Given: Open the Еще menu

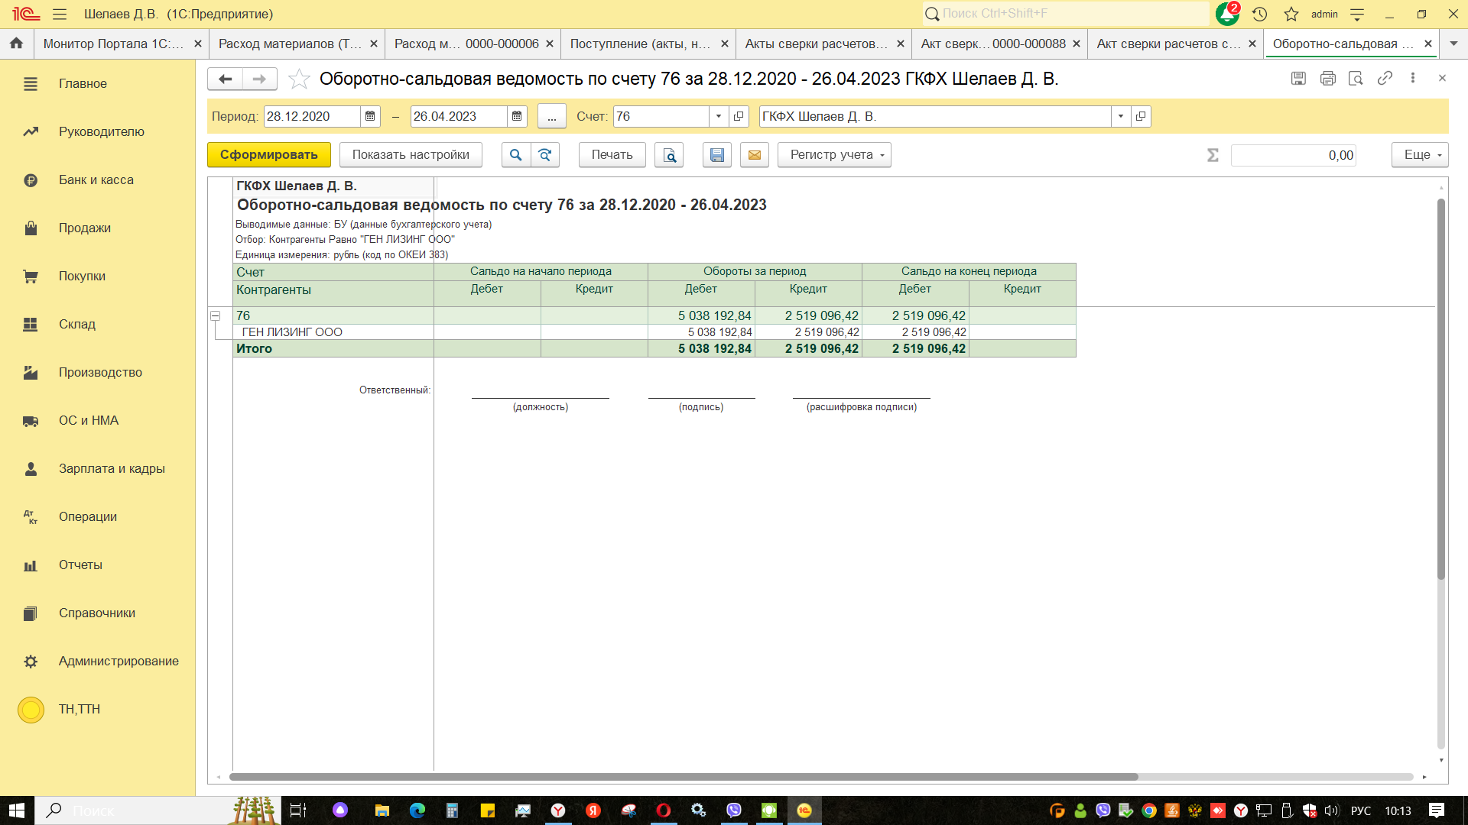Looking at the screenshot, I should point(1420,154).
